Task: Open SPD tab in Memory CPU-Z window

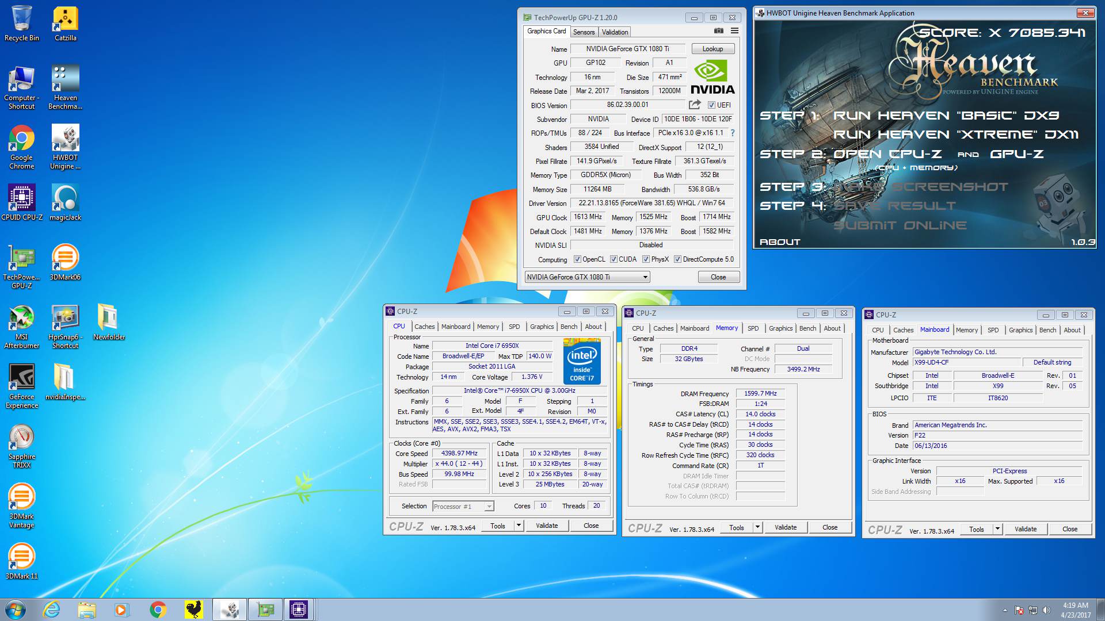Action: [x=753, y=328]
